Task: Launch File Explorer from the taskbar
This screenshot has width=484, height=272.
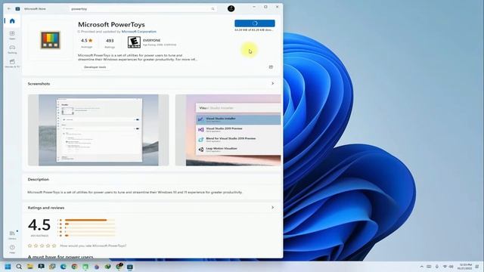Action: (30, 267)
